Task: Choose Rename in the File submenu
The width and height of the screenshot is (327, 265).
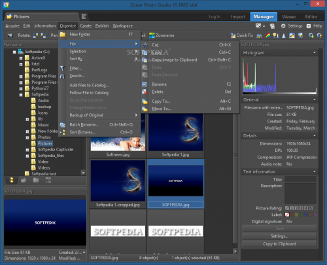Action: tap(190, 84)
